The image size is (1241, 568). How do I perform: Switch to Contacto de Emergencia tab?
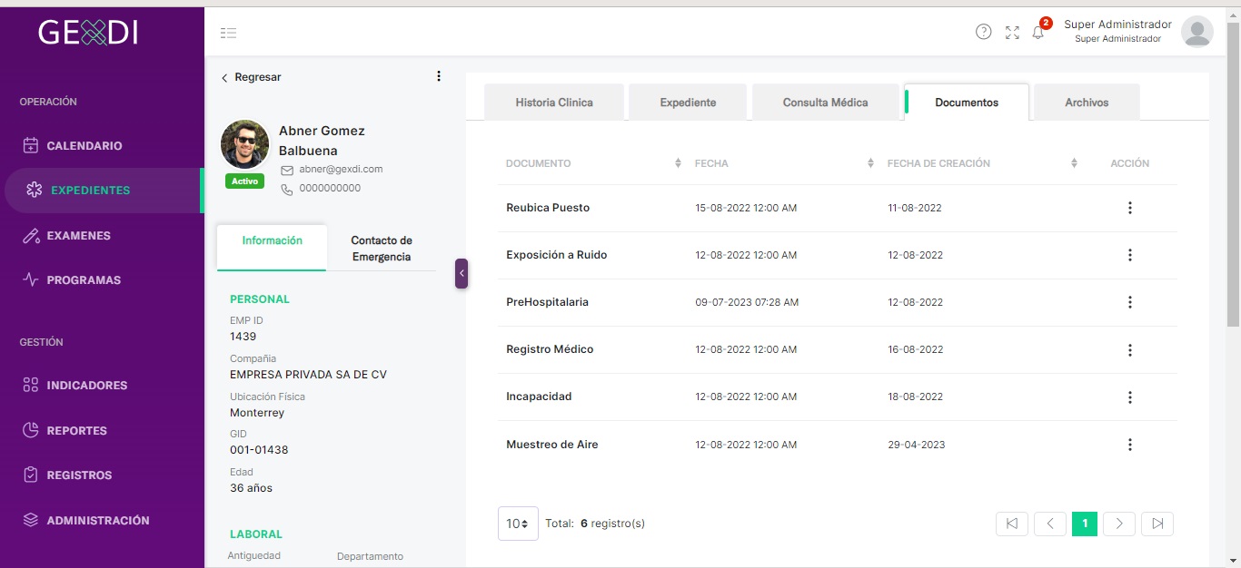point(382,249)
